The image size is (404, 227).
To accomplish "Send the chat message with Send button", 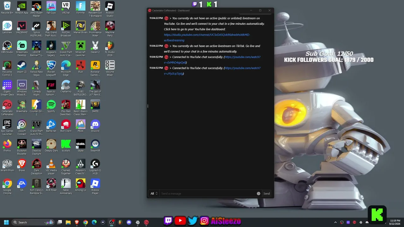I will pos(267,194).
